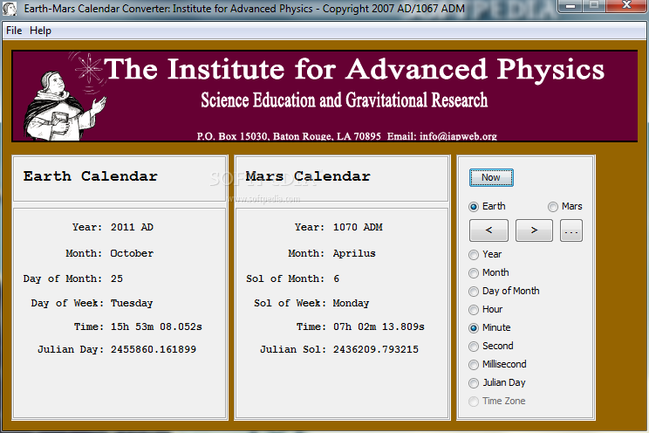Click the Sol of Month value 6
This screenshot has width=649, height=433.
pos(337,278)
